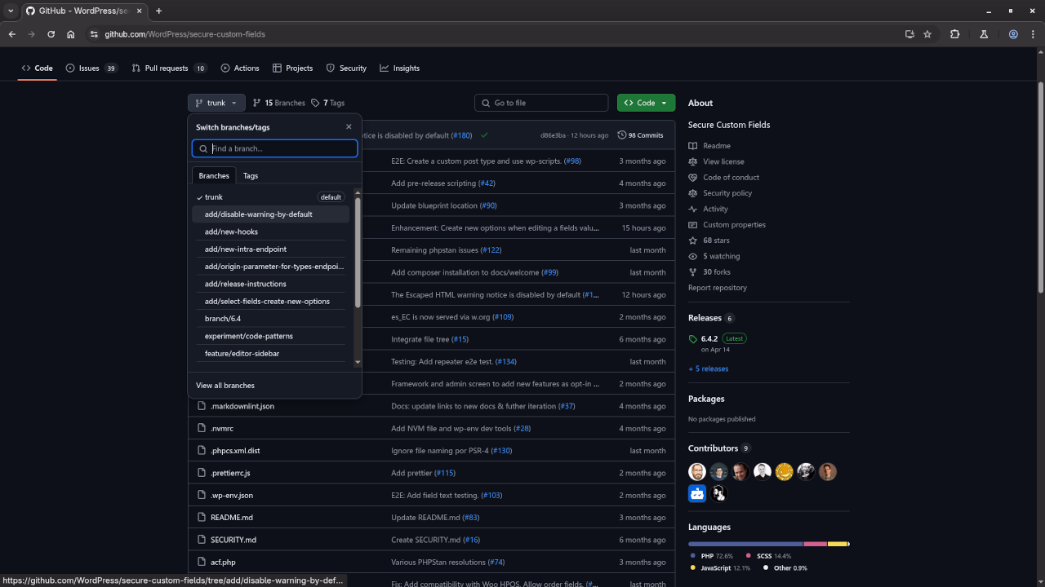Click the Find a branch input field
The height and width of the screenshot is (587, 1045).
click(x=274, y=148)
